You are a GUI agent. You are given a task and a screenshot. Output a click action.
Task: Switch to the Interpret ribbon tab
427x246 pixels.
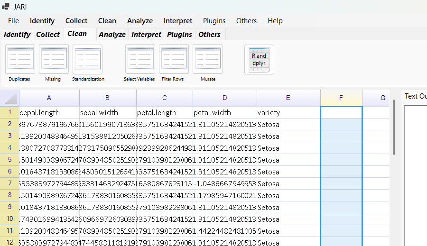click(x=146, y=35)
